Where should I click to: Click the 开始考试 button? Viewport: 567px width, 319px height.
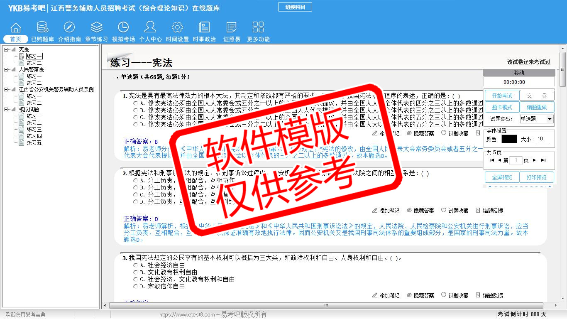coord(502,96)
